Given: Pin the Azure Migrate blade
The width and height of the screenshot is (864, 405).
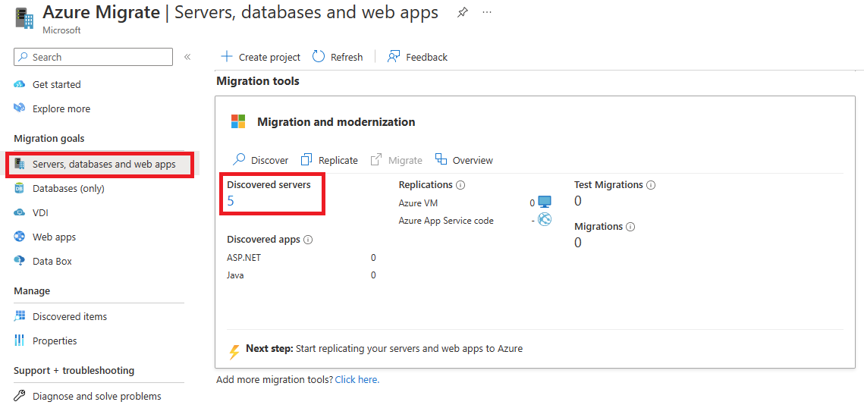Looking at the screenshot, I should (462, 13).
